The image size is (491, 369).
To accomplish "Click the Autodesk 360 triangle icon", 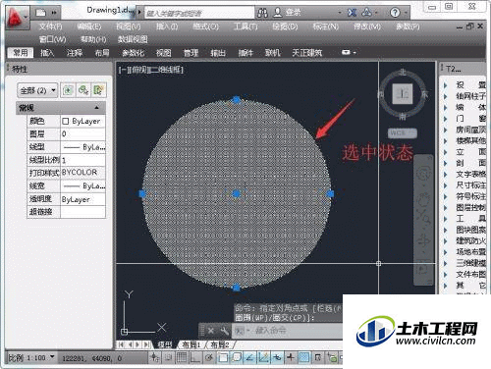I will pyautogui.click(x=366, y=13).
